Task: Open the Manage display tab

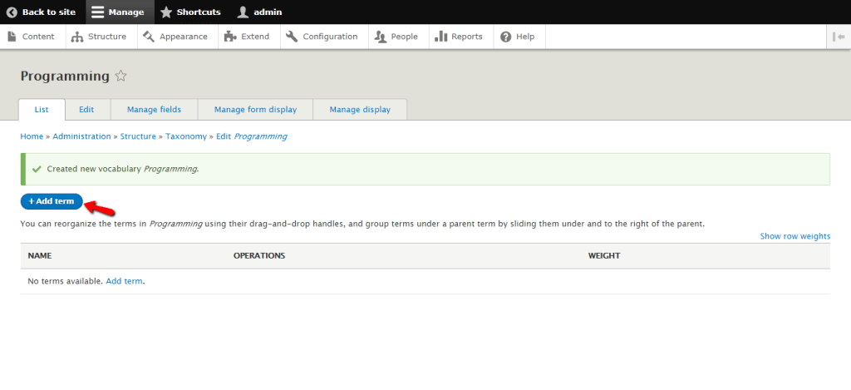Action: pyautogui.click(x=360, y=109)
